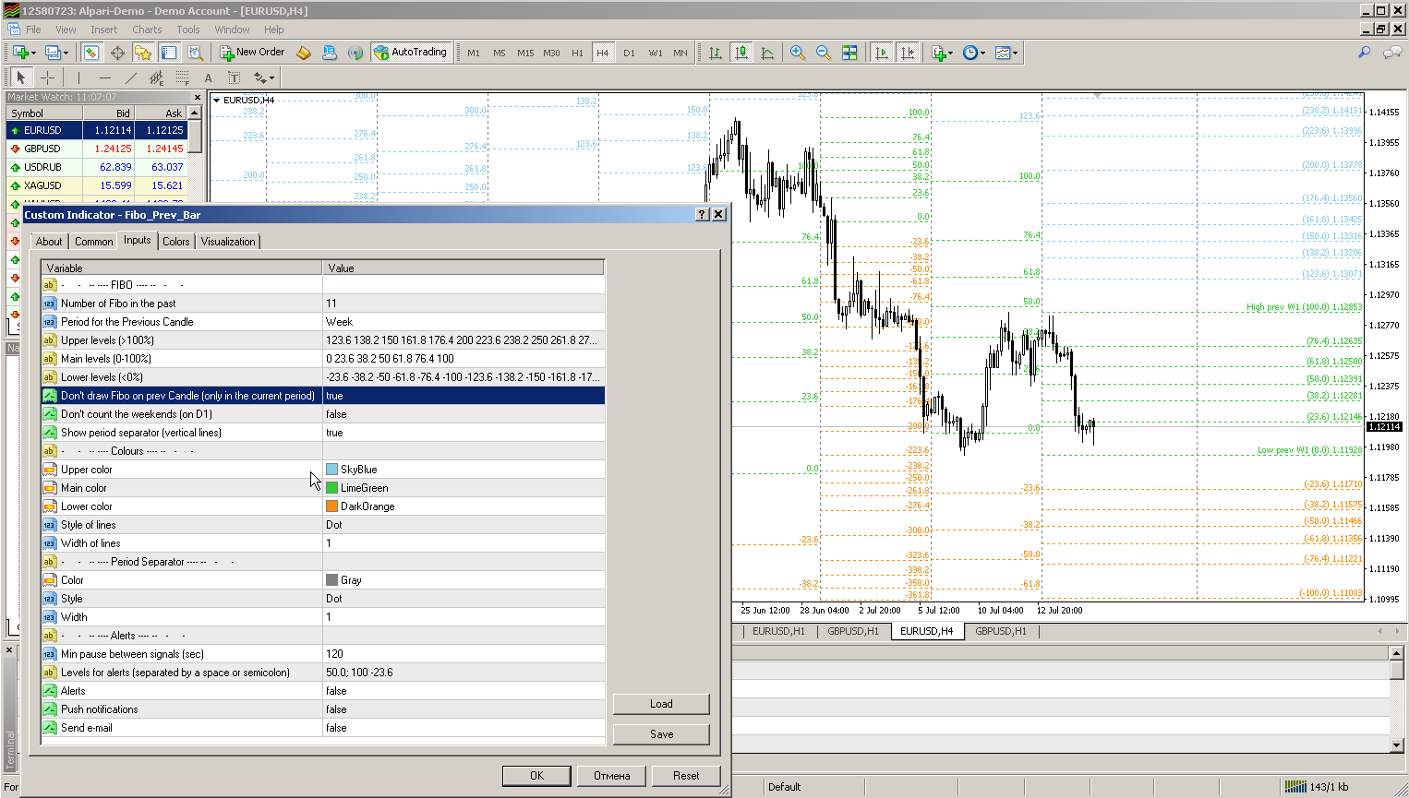Open the Indicators list dropdown

coord(942,53)
